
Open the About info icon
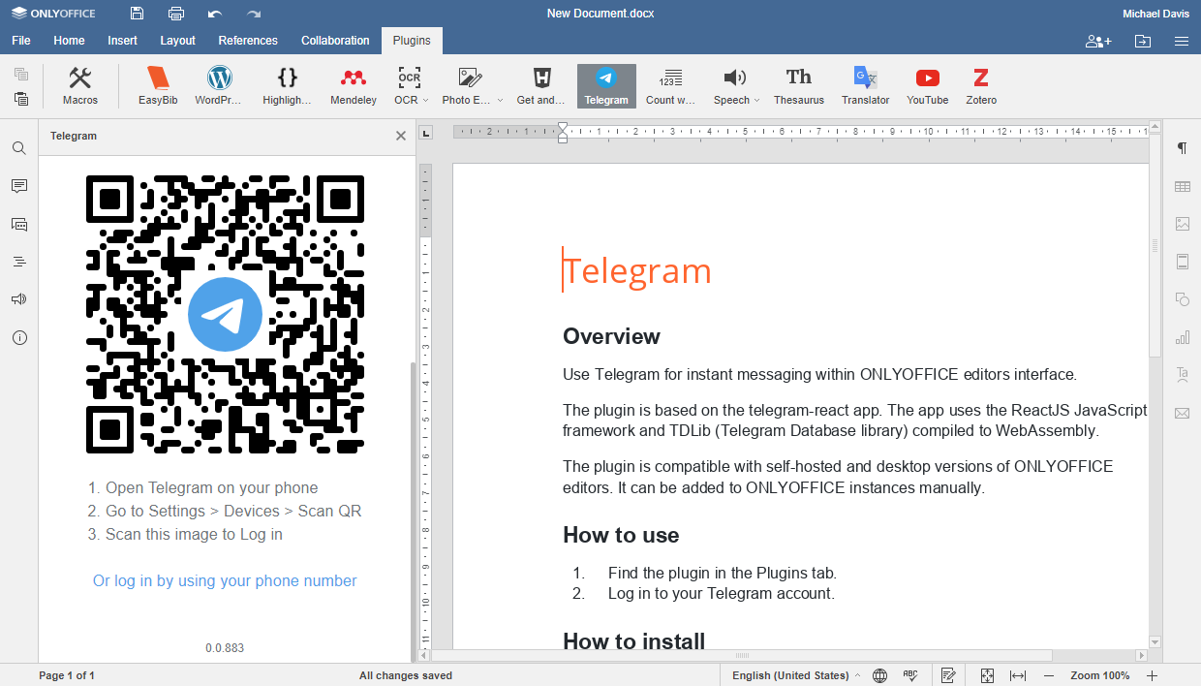(x=19, y=338)
